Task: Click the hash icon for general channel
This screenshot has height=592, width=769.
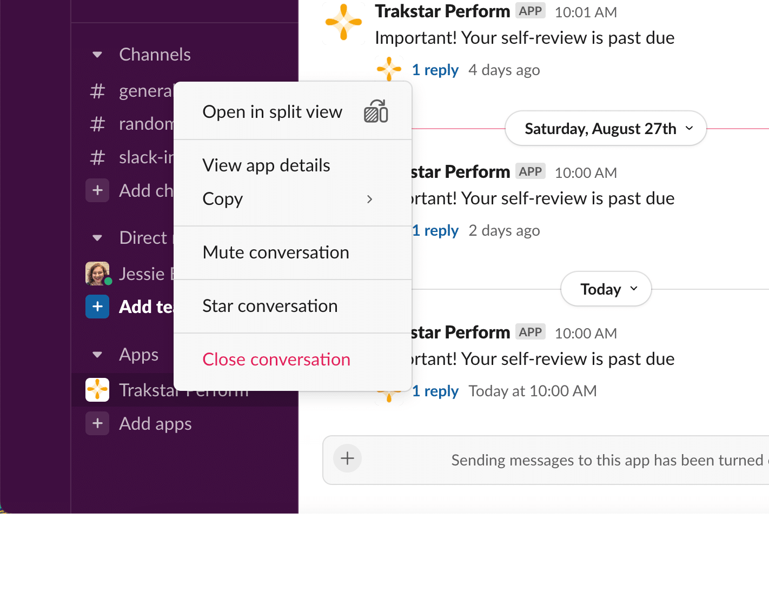Action: 97,91
